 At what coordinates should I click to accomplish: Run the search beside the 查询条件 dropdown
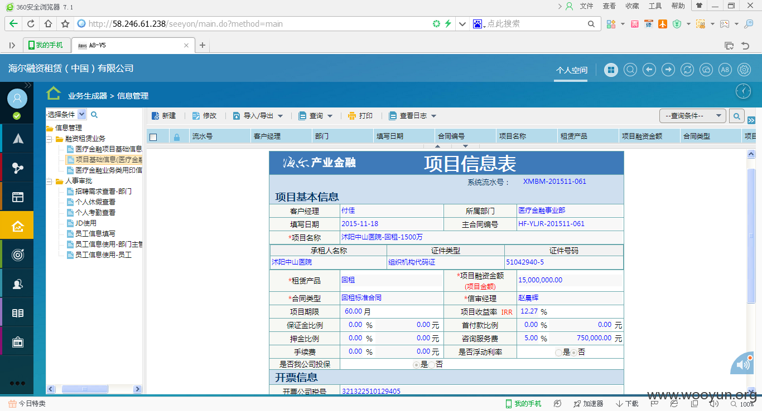click(x=737, y=116)
